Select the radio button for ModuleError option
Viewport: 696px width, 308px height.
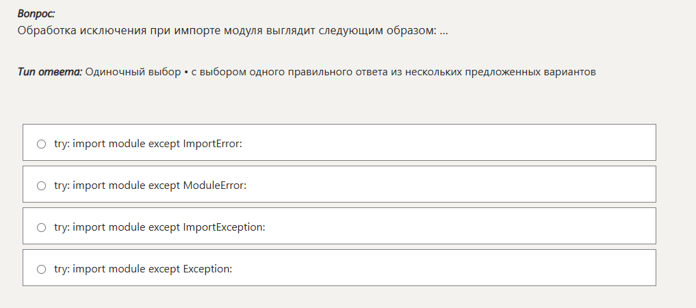pyautogui.click(x=41, y=185)
